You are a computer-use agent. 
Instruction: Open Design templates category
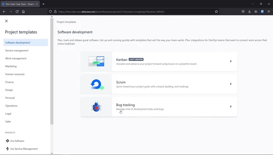tap(9, 90)
